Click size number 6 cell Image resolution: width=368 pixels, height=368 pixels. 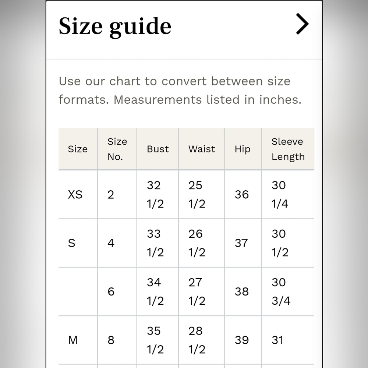(x=117, y=291)
